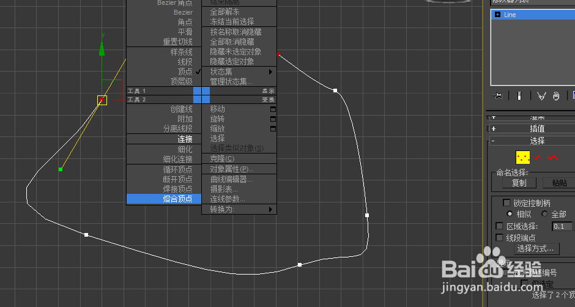Choose 附加 in the quad menu
The width and height of the screenshot is (575, 307).
[x=164, y=119]
